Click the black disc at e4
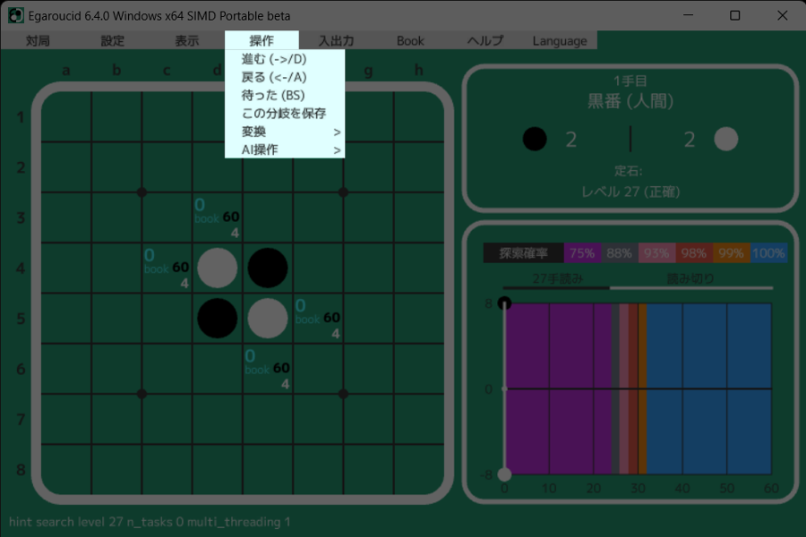Image resolution: width=806 pixels, height=537 pixels. point(268,268)
